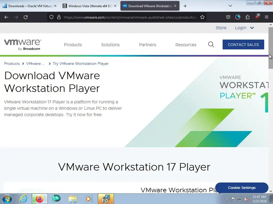Open Windows Explorer folder on taskbar
This screenshot has width=273, height=204.
[x=73, y=199]
